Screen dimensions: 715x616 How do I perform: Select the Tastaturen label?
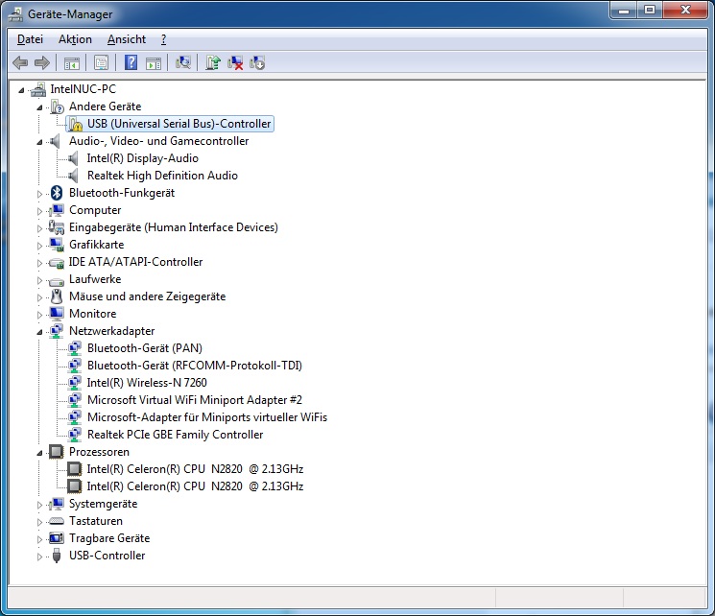[x=96, y=521]
